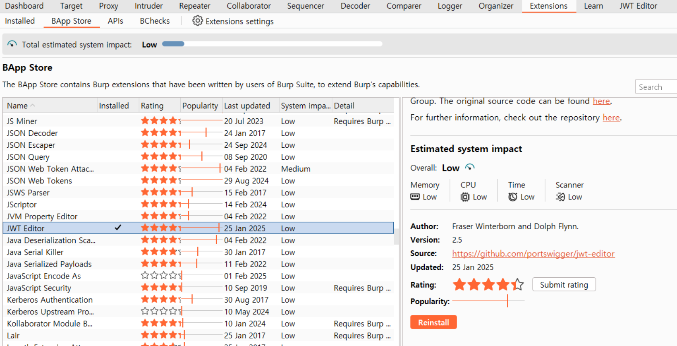The height and width of the screenshot is (346, 677).
Task: Click the JS Miner star rating
Action: tap(161, 121)
